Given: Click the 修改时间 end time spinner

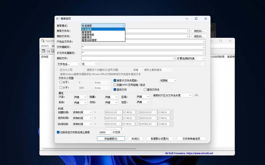Looking at the screenshot, I should (x=171, y=118).
